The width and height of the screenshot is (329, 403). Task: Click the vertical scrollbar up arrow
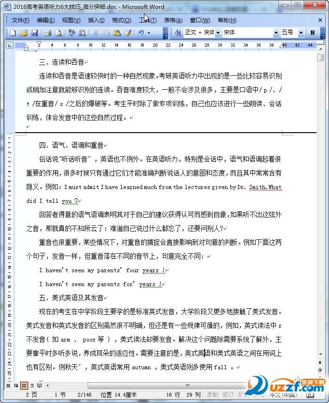point(321,49)
